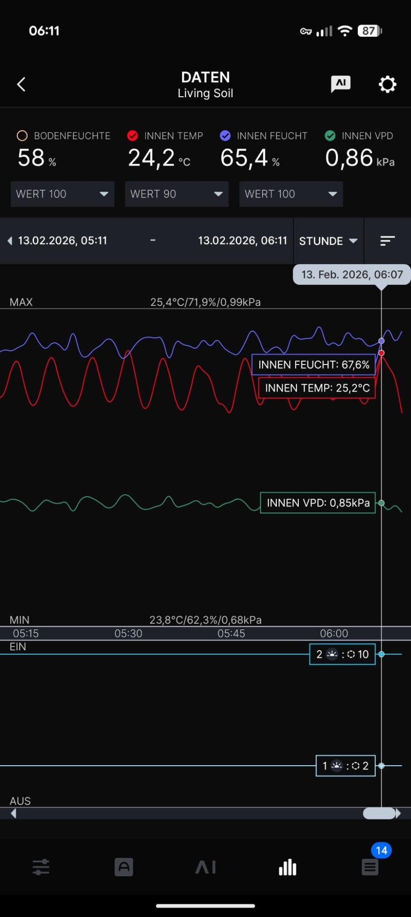This screenshot has height=917, width=411.
Task: Open the notifications list with badge 14
Action: click(x=370, y=867)
